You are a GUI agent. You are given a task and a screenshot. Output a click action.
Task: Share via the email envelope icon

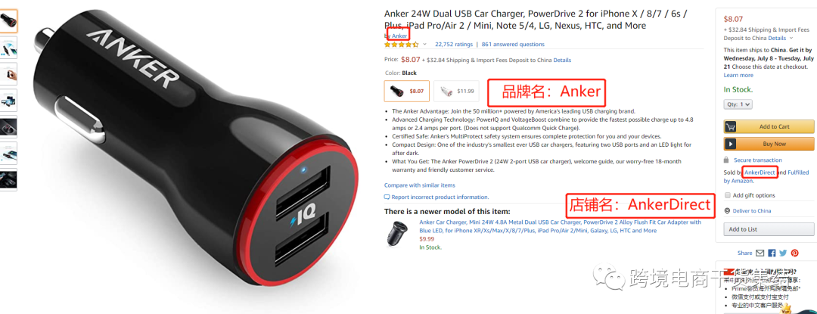(760, 253)
